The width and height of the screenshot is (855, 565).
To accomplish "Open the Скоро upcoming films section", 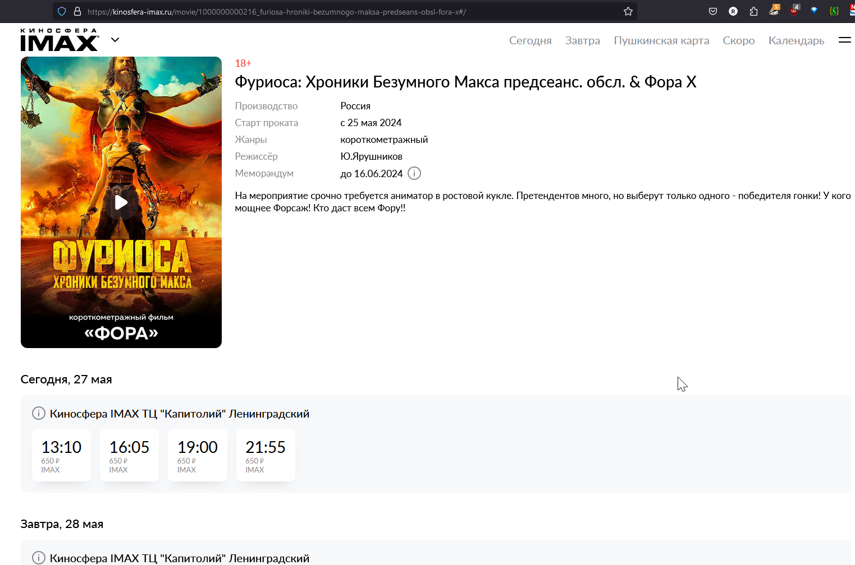I will coord(738,40).
